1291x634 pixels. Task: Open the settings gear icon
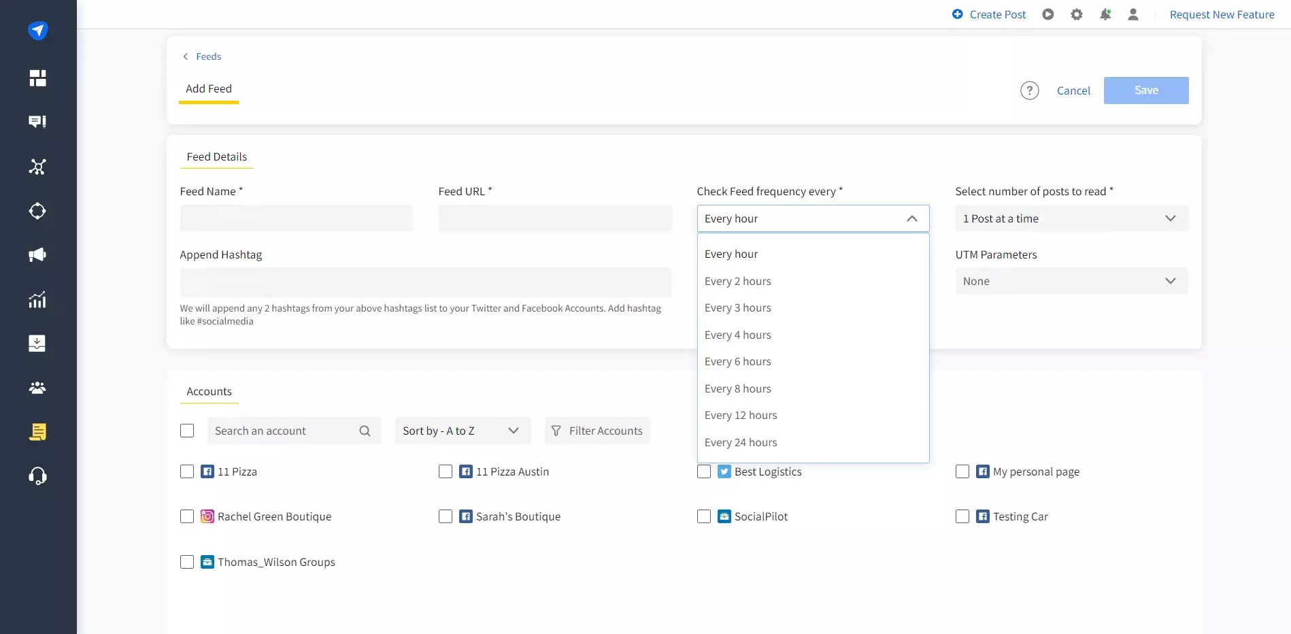[1077, 14]
